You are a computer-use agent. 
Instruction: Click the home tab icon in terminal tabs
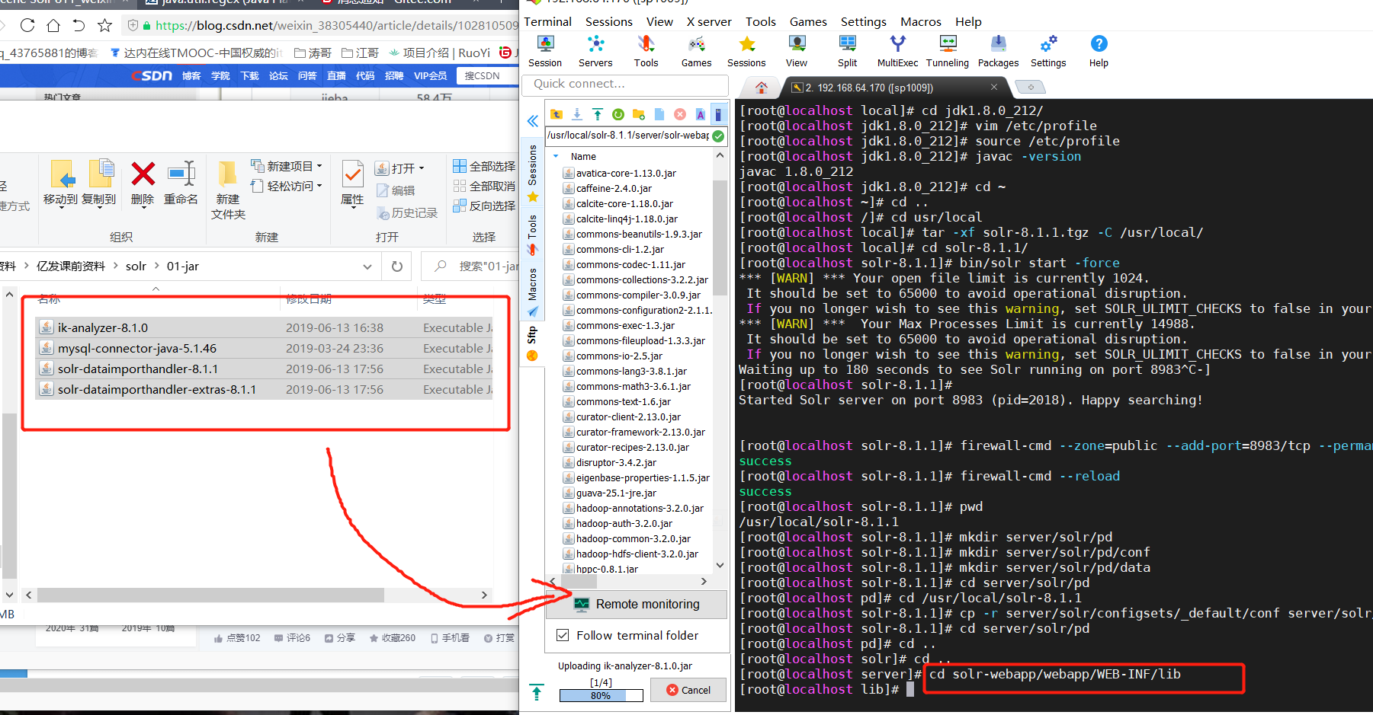[x=761, y=87]
